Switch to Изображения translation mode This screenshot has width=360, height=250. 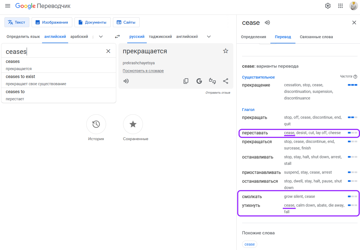[x=52, y=22]
